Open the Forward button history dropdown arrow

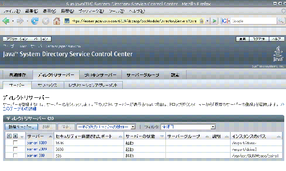pyautogui.click(x=27, y=21)
